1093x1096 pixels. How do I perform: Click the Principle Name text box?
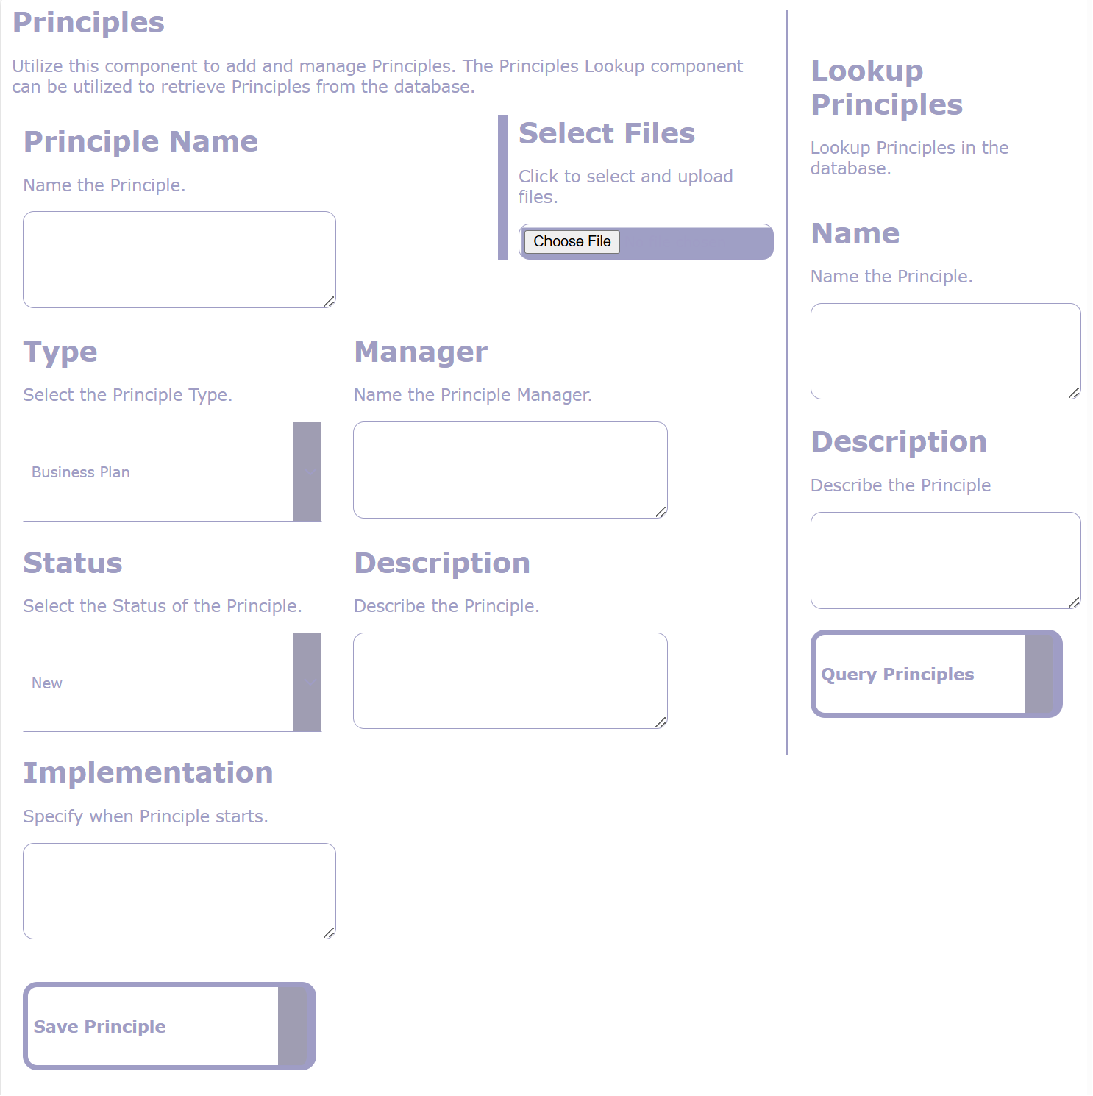[179, 259]
